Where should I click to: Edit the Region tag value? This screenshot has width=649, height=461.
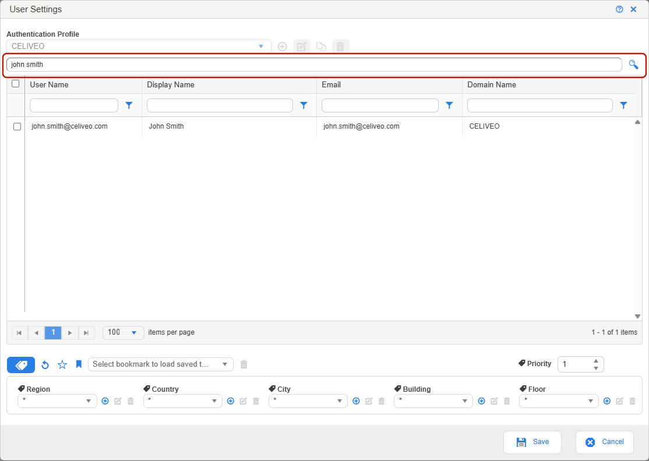[118, 401]
